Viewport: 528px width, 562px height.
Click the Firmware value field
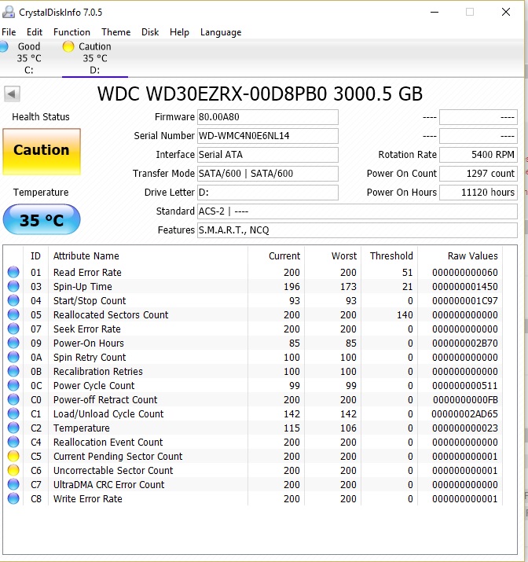click(267, 117)
